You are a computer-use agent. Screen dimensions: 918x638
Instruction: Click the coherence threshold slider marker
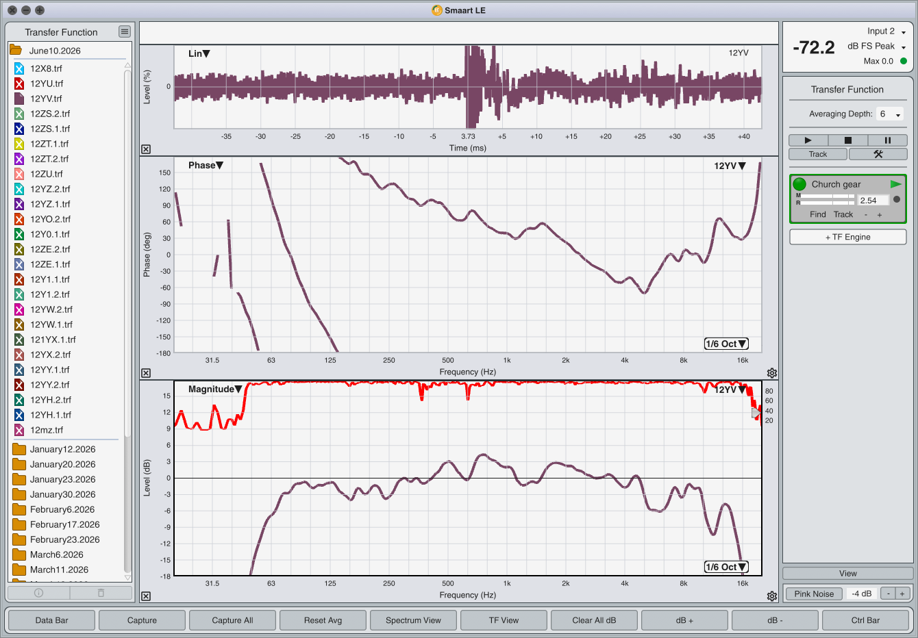click(x=756, y=413)
